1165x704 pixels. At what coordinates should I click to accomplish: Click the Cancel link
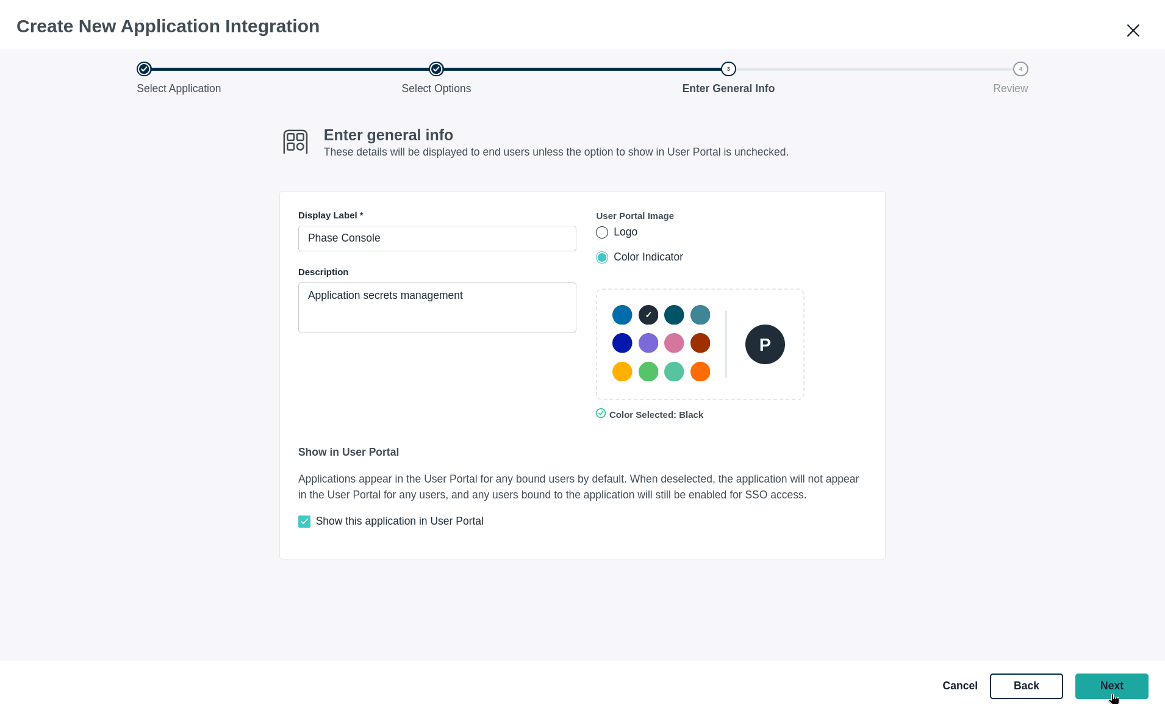point(959,686)
